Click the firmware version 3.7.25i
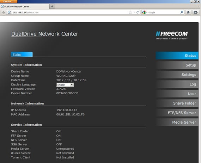This screenshot has height=163, width=201. (x=61, y=89)
